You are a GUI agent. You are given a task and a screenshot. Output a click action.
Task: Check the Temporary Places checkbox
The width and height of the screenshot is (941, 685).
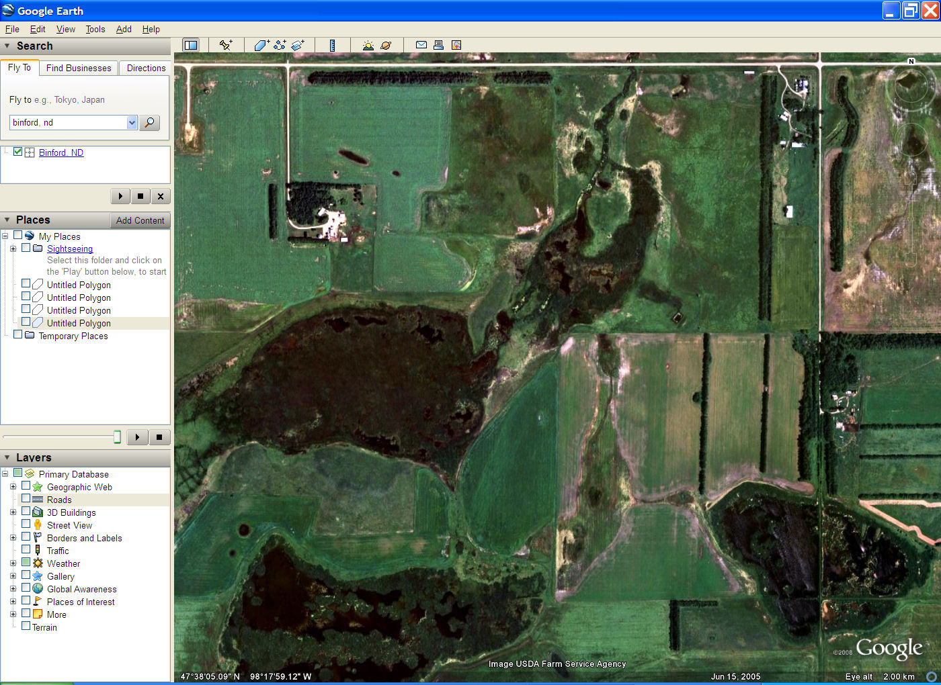coord(17,334)
